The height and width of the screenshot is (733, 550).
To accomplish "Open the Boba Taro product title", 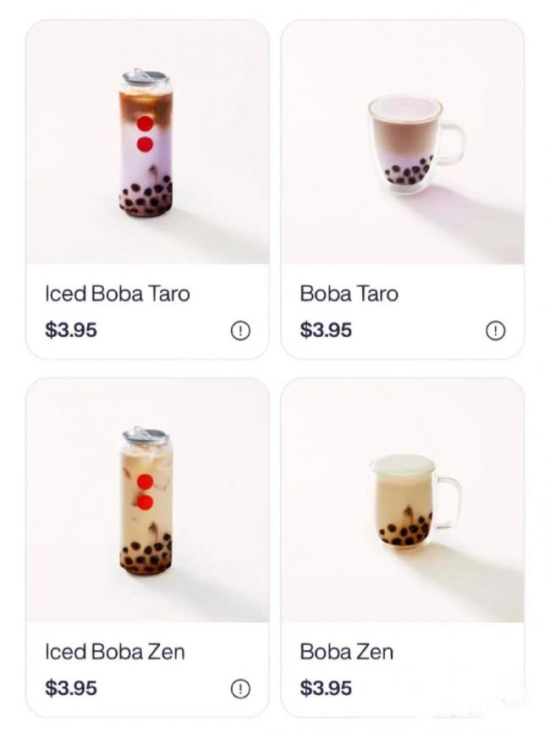I will pyautogui.click(x=349, y=294).
